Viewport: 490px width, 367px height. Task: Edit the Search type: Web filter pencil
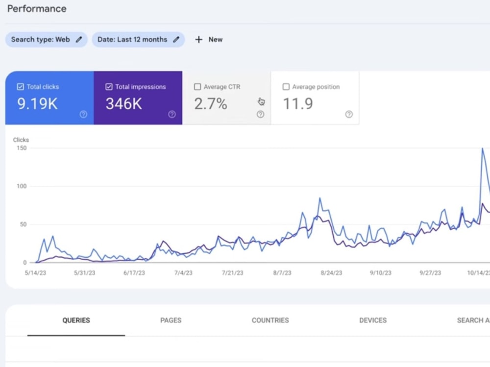pos(79,39)
